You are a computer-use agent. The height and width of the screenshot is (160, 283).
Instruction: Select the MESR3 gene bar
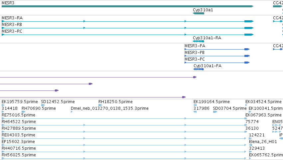(x=127, y=6)
